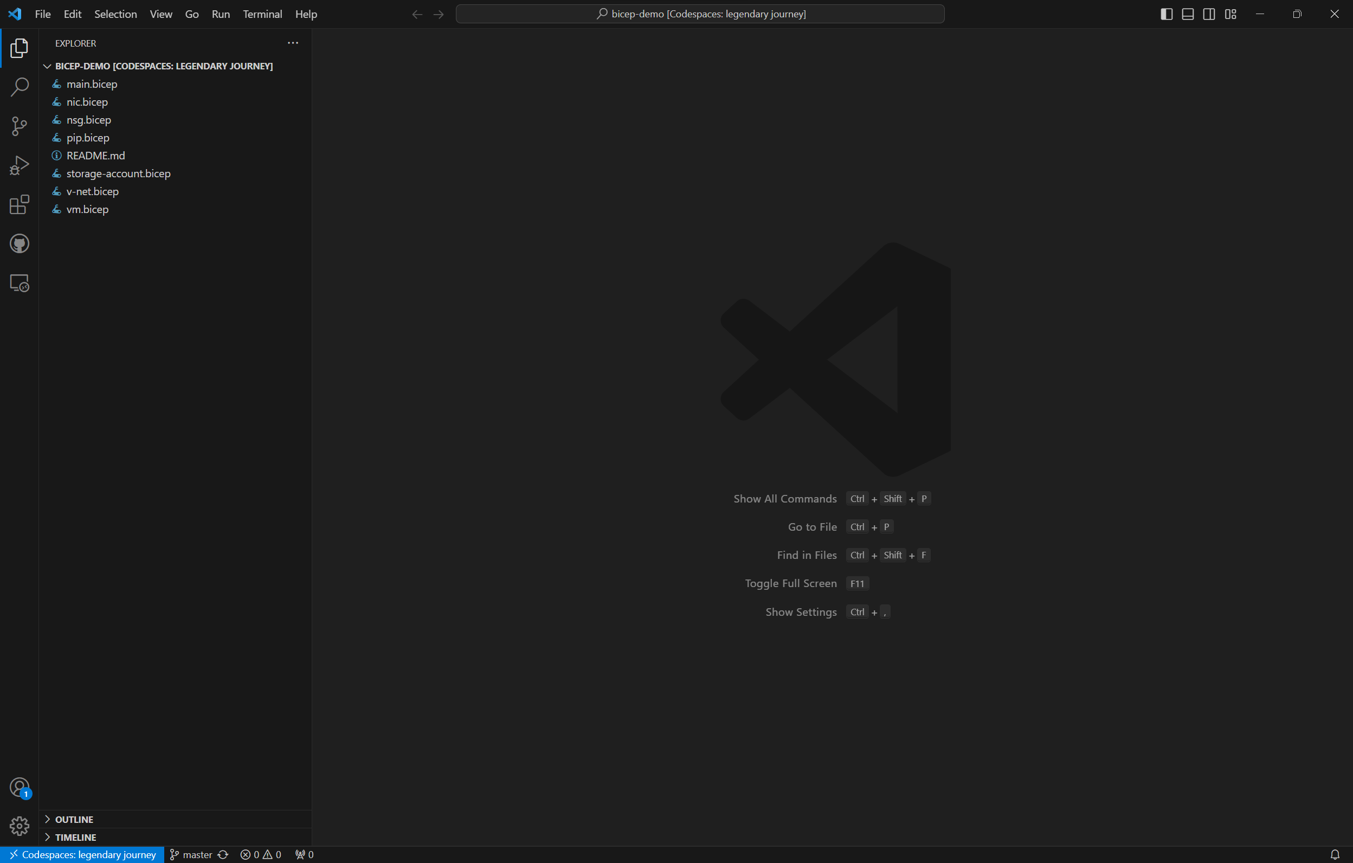Screen dimensions: 1353x863
Task: Toggle the secondary side bar layout button
Action: pyautogui.click(x=1209, y=14)
